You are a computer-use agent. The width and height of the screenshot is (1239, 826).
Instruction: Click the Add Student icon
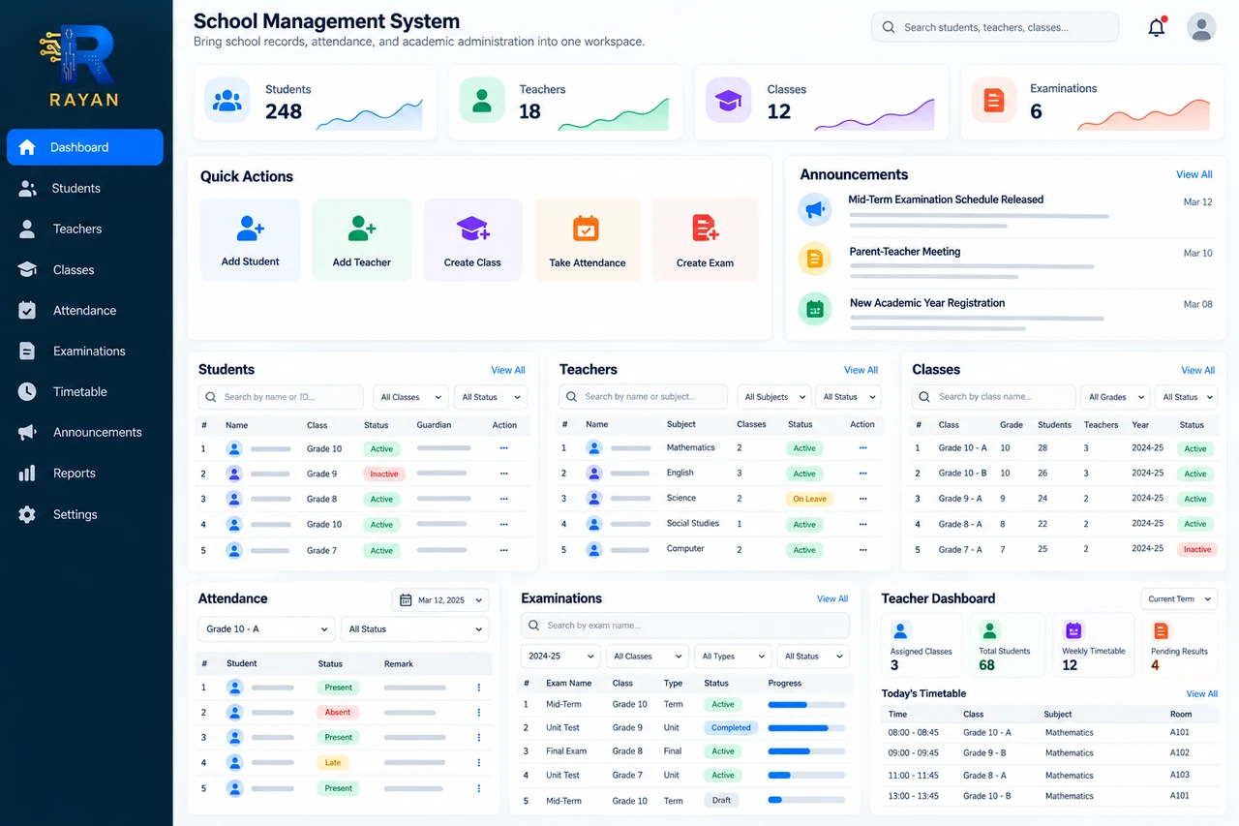(x=250, y=229)
